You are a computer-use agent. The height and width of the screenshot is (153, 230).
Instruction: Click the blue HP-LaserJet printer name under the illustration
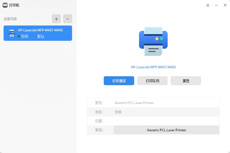click(153, 67)
